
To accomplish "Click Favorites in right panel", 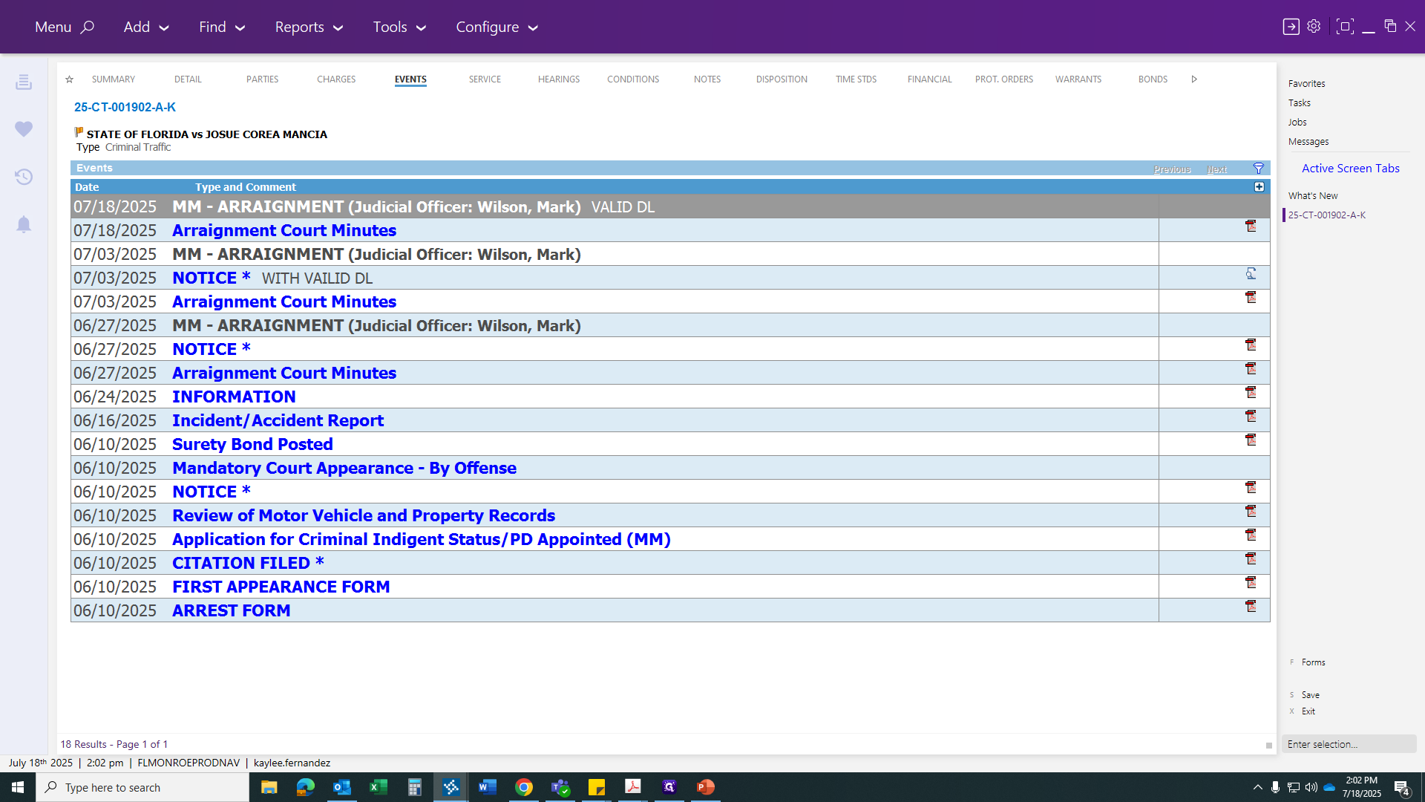I will 1306,84.
